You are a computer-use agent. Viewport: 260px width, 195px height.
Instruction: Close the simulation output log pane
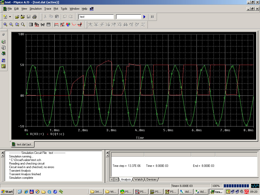pos(3,152)
